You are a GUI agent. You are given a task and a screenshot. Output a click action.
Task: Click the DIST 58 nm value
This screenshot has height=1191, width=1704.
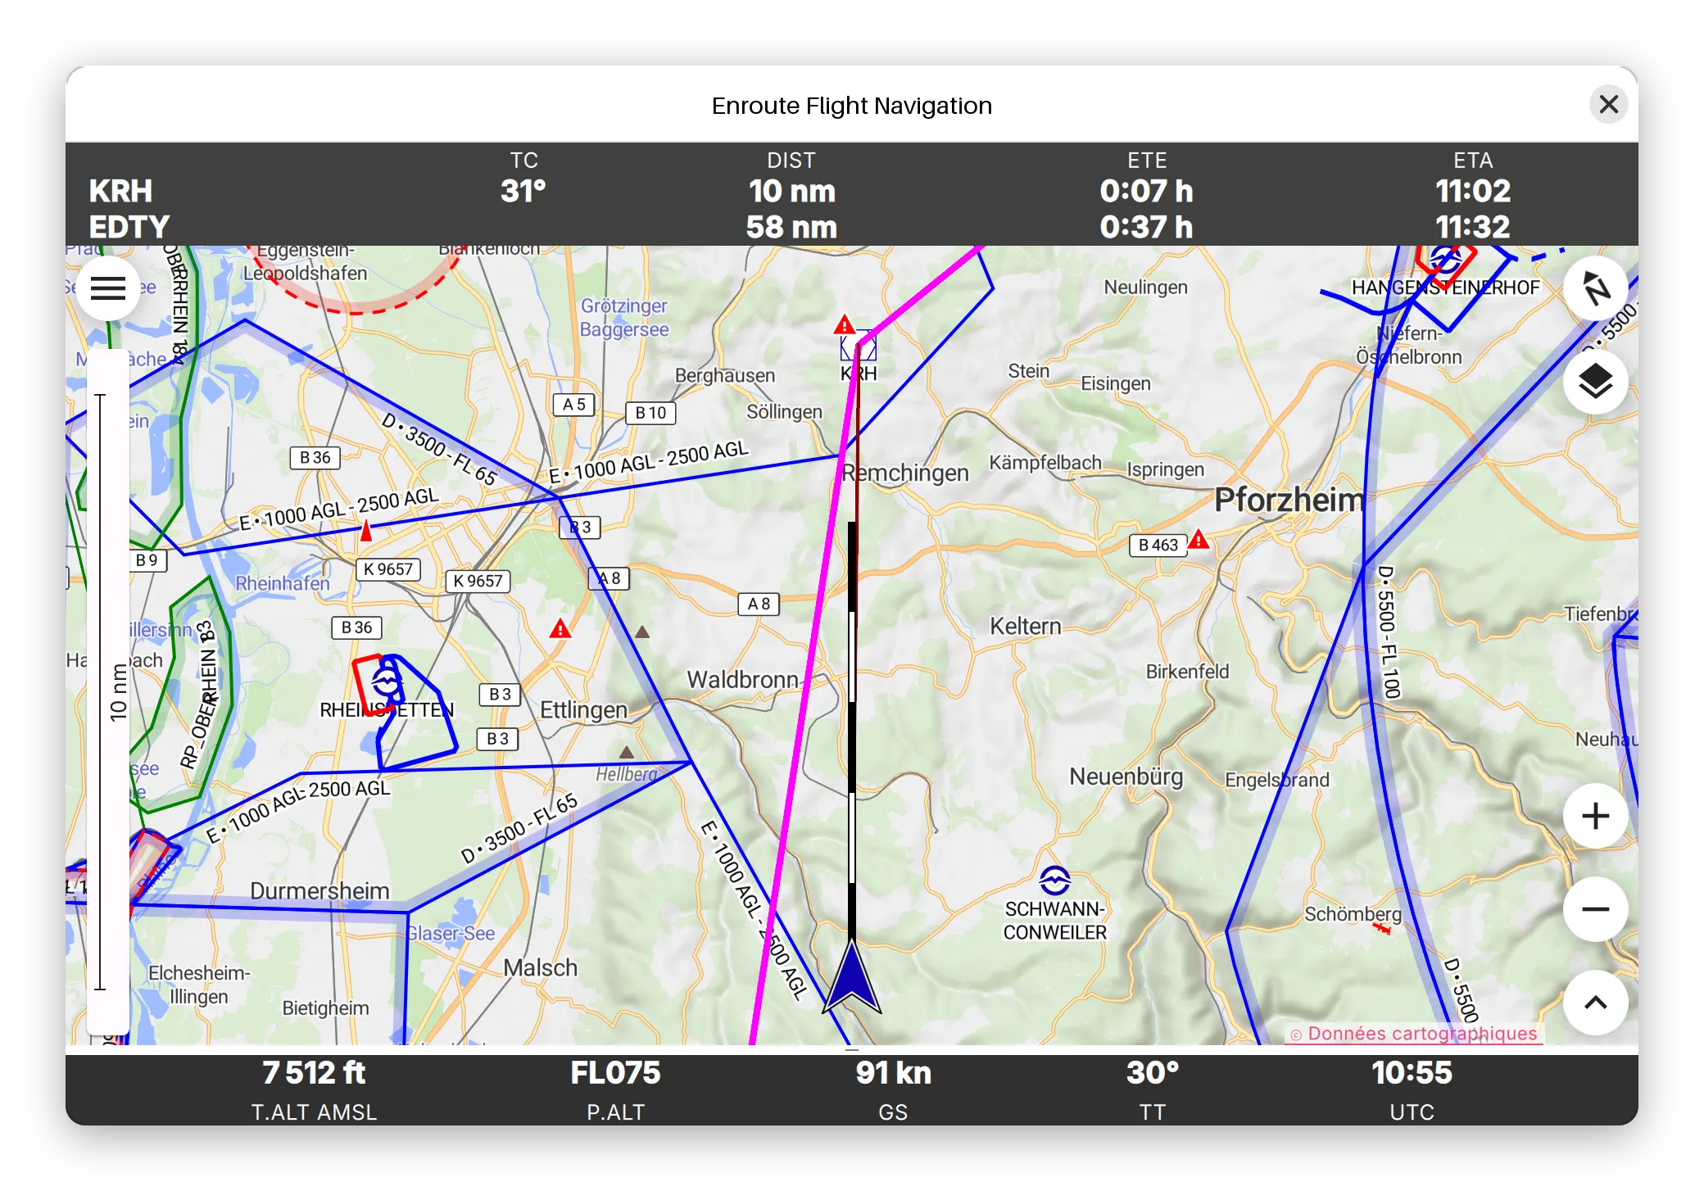[x=791, y=227]
